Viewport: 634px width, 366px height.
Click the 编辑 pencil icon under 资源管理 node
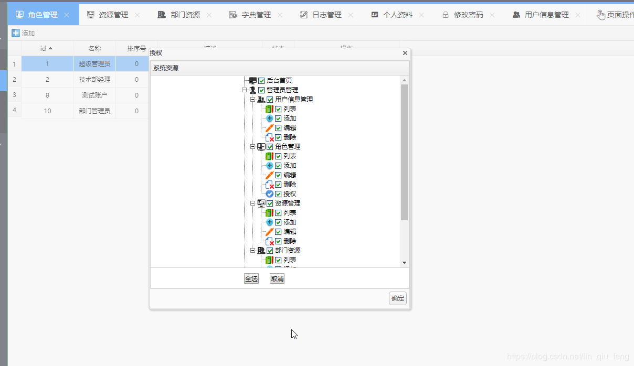(270, 232)
